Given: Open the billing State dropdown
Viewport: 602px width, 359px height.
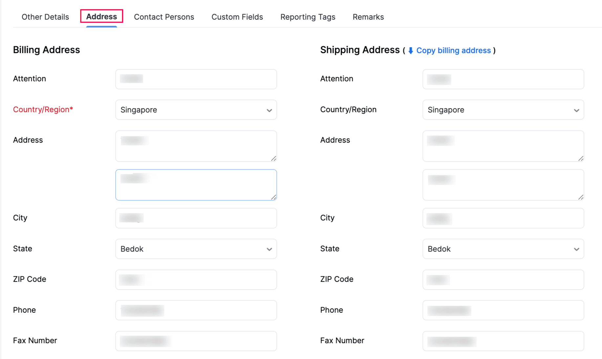Looking at the screenshot, I should coord(196,249).
